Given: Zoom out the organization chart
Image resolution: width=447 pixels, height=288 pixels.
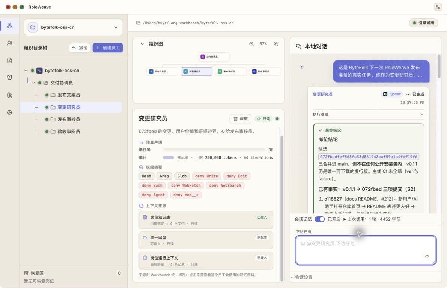Looking at the screenshot, I should 251,44.
